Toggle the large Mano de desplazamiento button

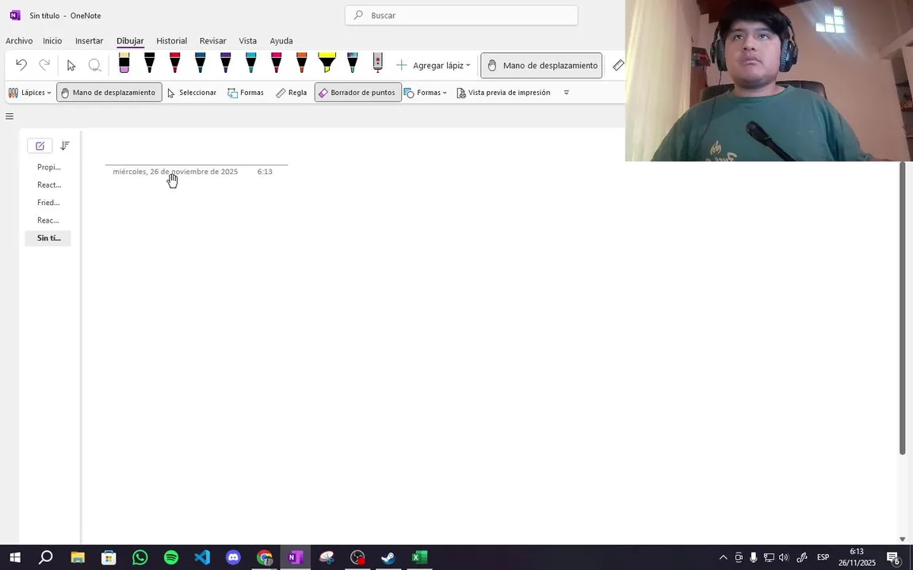pos(541,65)
